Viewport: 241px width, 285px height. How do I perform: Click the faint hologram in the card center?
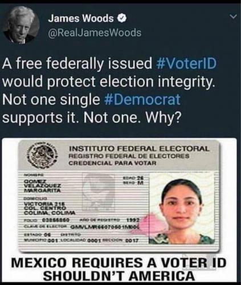click(x=99, y=193)
